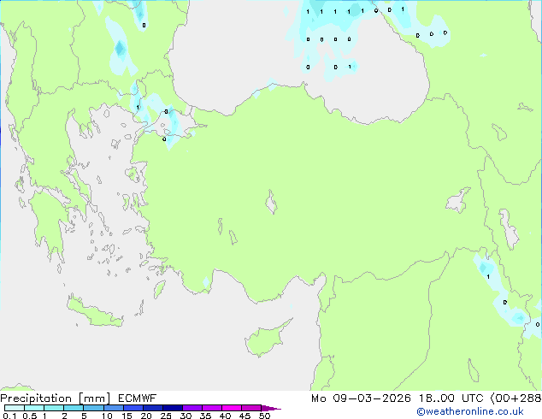Click the '10' legend value label

click(107, 416)
